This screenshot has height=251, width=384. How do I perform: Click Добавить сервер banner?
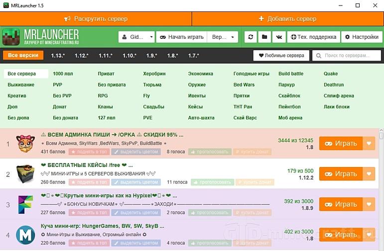(288, 19)
